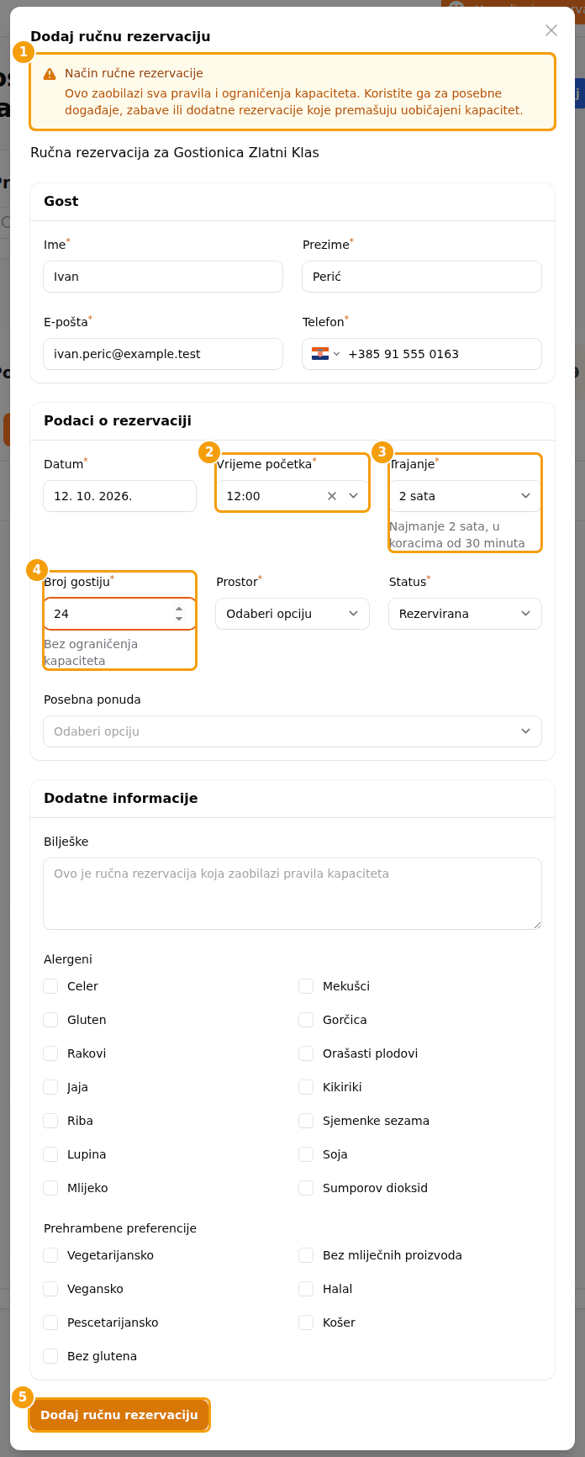Image resolution: width=585 pixels, height=1457 pixels.
Task: Click the Datum date field
Action: click(119, 496)
